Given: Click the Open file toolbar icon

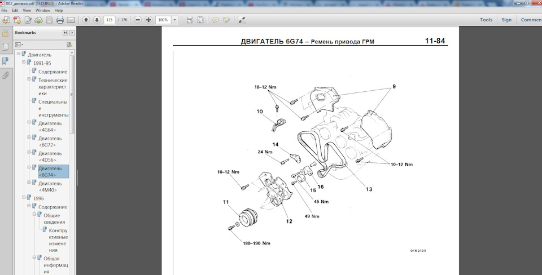Looking at the screenshot, I should click(6, 20).
